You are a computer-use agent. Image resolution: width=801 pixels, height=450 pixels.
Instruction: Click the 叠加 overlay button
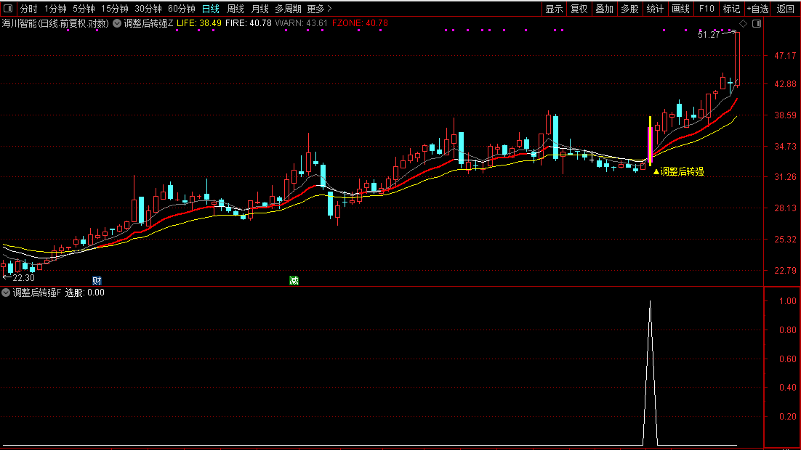pyautogui.click(x=604, y=9)
